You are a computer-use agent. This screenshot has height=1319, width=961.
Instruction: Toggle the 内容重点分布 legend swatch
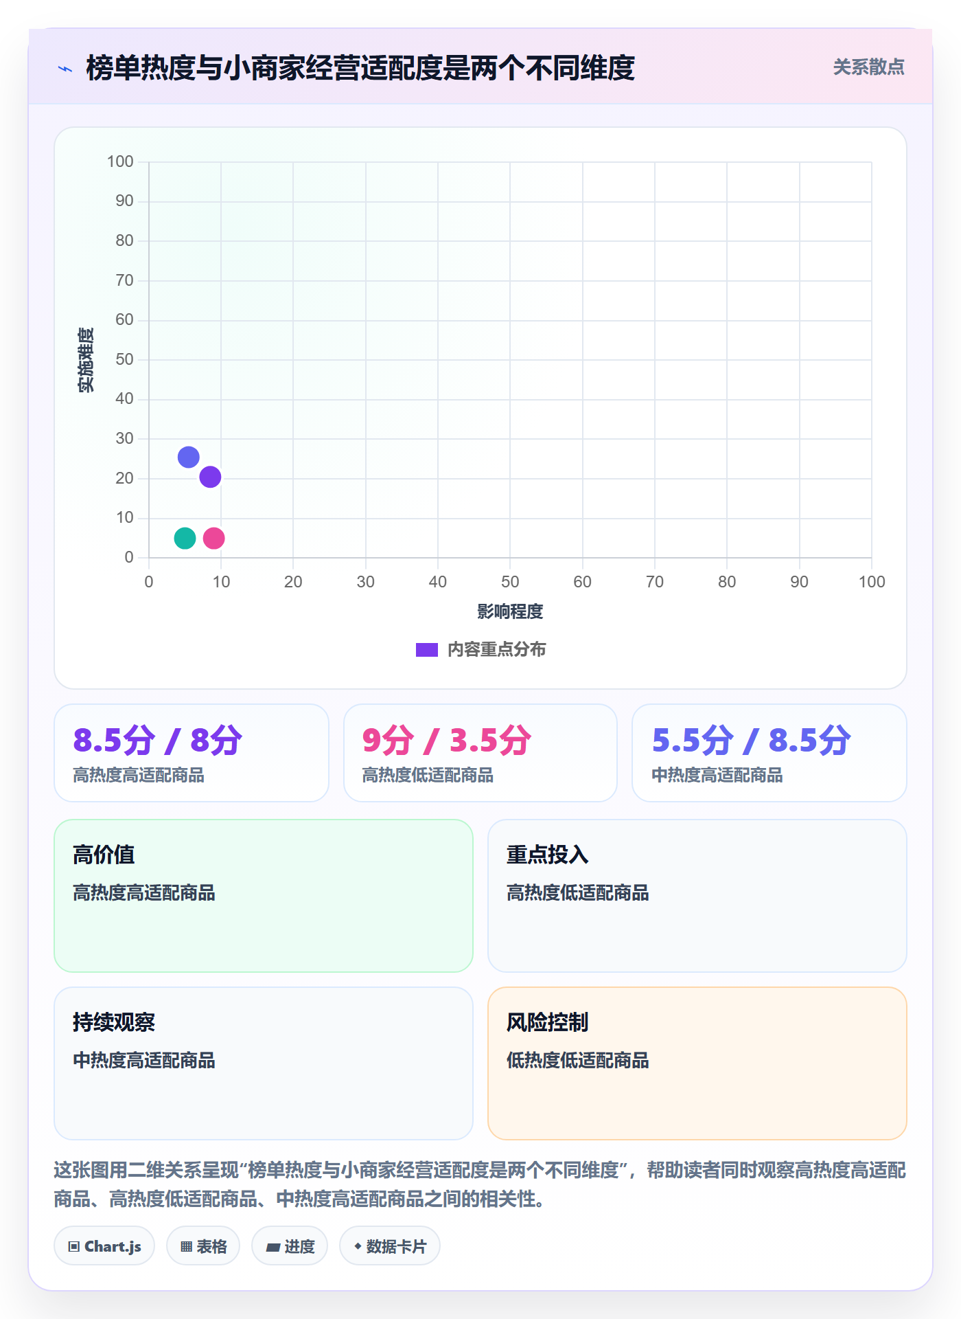point(427,650)
